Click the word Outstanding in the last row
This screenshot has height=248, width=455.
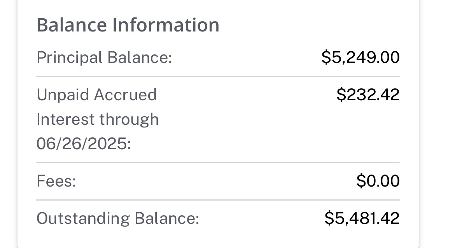(83, 218)
